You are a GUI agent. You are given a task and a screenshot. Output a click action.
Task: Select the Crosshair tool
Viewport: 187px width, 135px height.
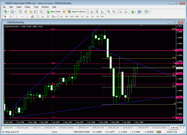click(x=10, y=17)
